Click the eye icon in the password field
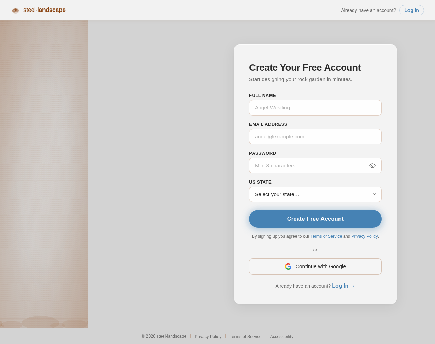This screenshot has width=435, height=344. tap(372, 165)
